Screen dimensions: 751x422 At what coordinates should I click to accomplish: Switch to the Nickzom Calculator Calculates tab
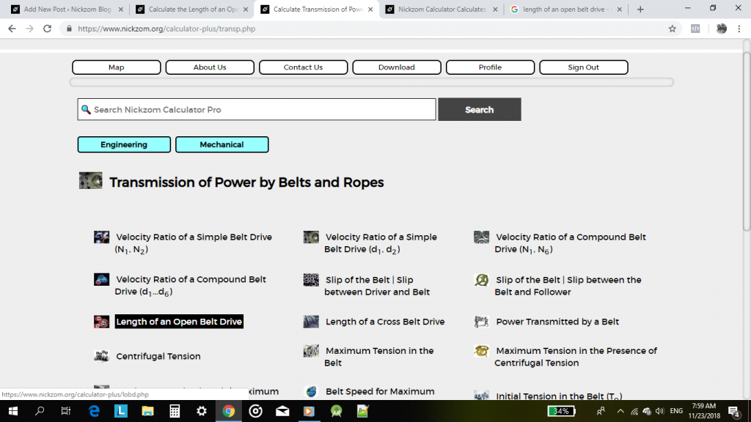pos(442,9)
